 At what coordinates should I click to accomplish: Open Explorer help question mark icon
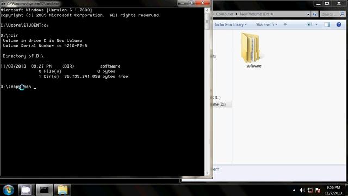point(339,24)
